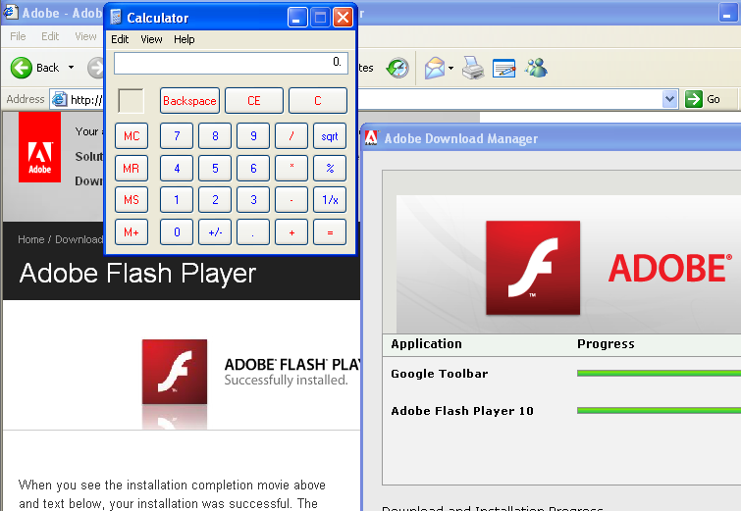Click the Application column header

[426, 344]
